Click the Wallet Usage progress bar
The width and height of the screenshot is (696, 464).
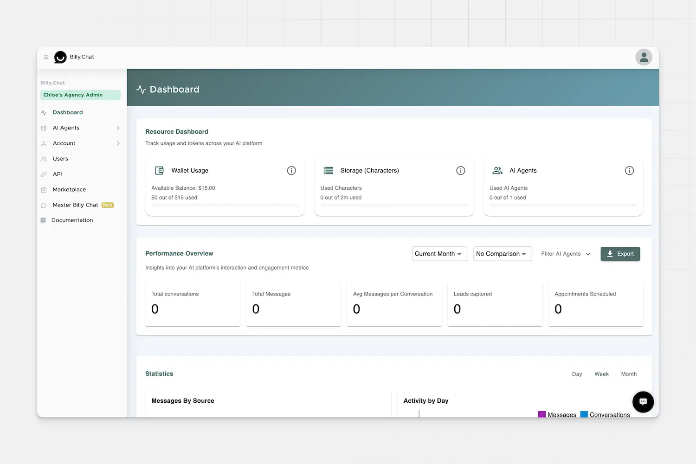click(x=225, y=205)
